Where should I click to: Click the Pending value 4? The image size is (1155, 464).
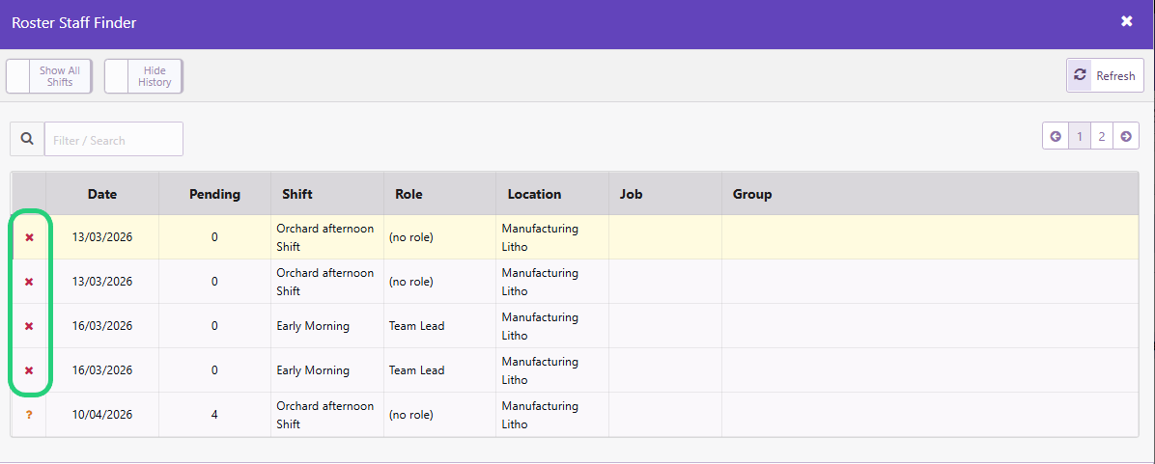pyautogui.click(x=214, y=415)
